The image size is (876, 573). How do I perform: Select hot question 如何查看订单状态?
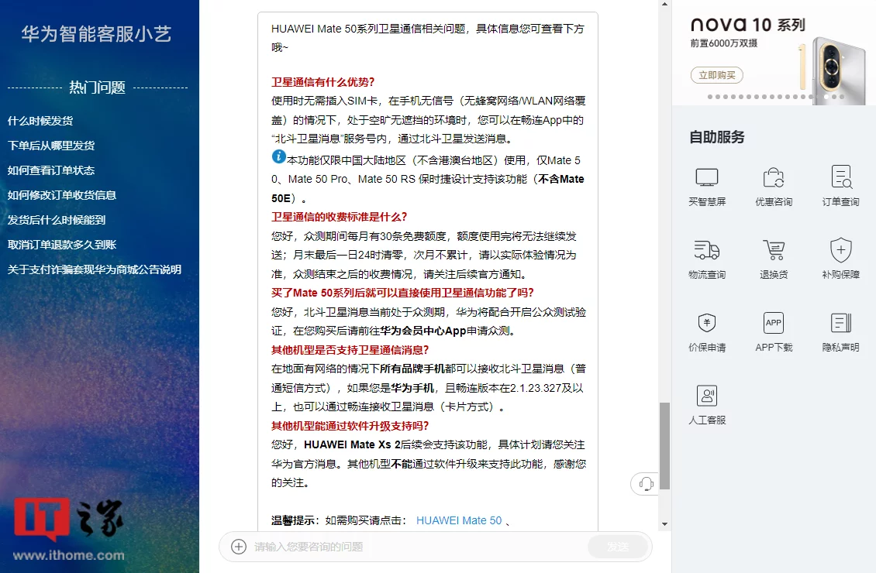[51, 170]
